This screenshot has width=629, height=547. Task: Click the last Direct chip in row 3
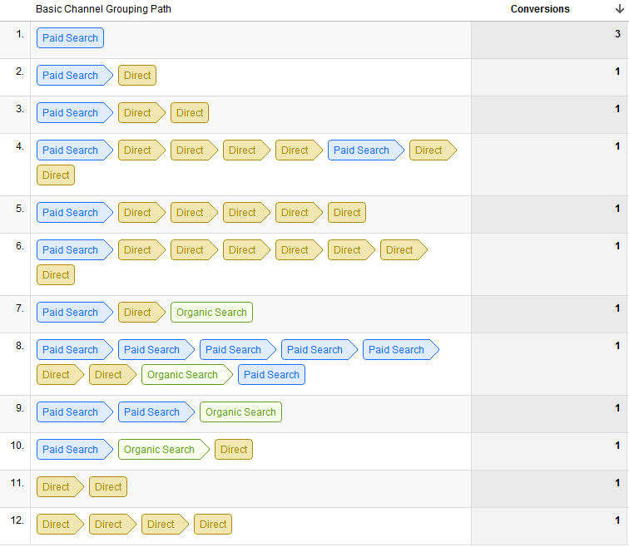pos(190,112)
